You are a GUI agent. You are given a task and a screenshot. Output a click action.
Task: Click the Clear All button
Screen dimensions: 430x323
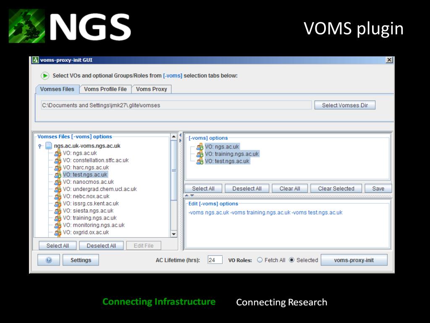pos(290,188)
